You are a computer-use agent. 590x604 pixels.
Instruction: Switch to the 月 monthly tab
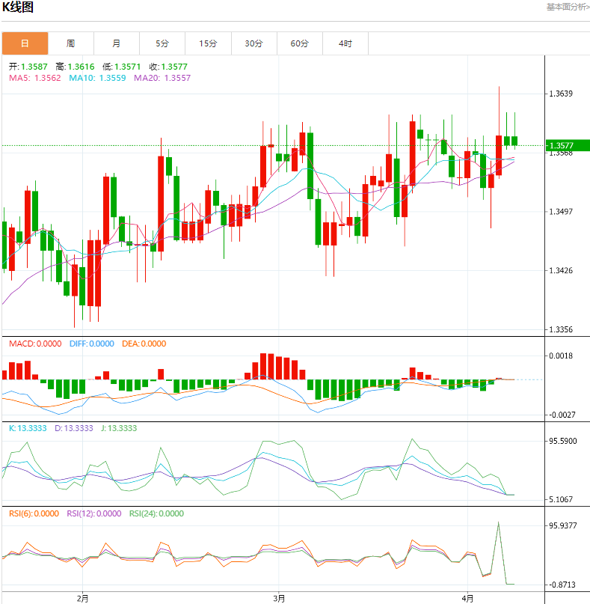coord(117,43)
